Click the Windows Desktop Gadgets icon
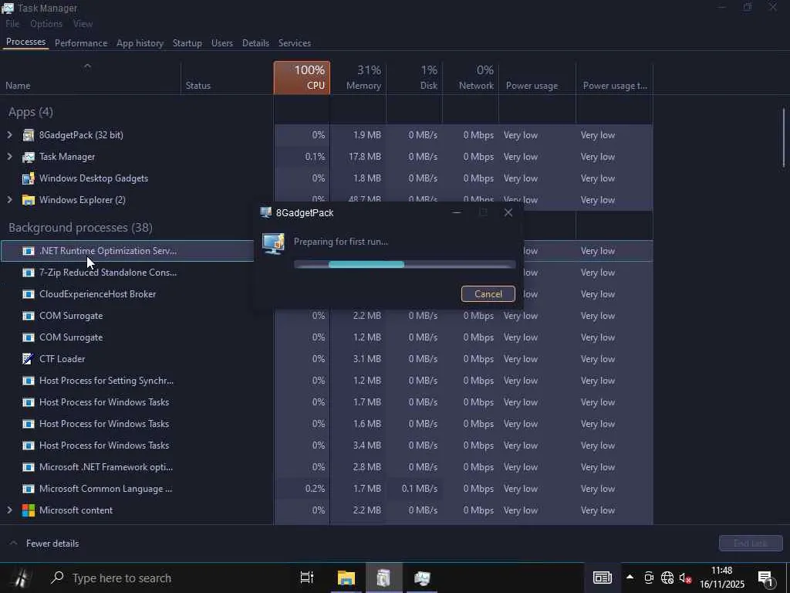790x593 pixels. tap(29, 178)
